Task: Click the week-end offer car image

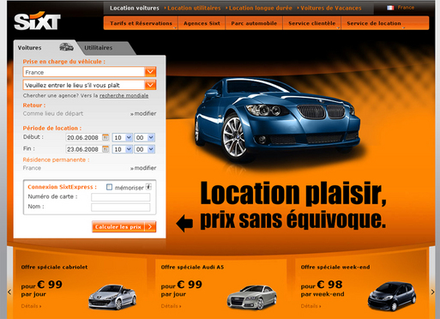Action: tap(392, 296)
